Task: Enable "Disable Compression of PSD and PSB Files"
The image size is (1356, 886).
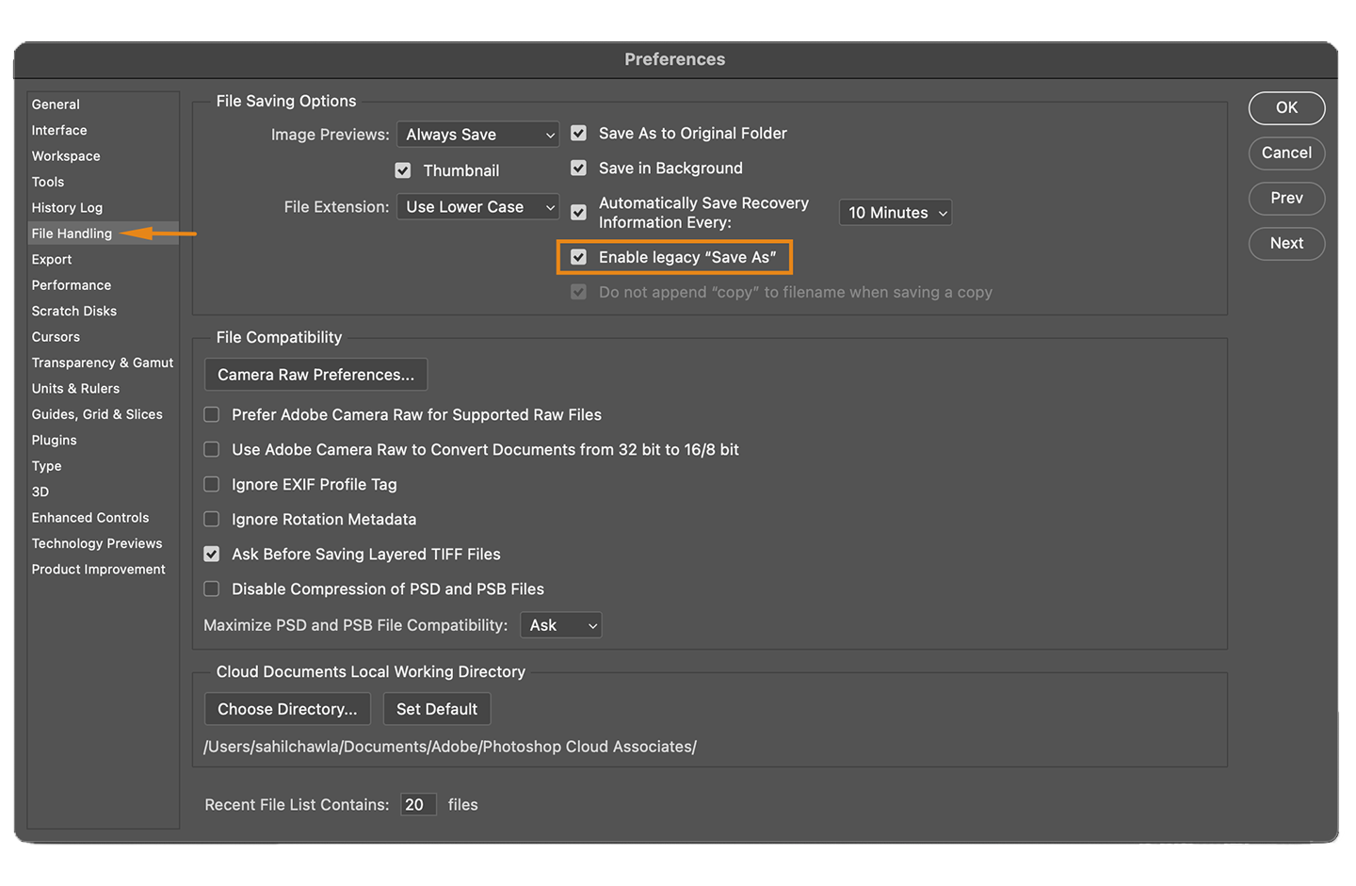Action: [211, 588]
